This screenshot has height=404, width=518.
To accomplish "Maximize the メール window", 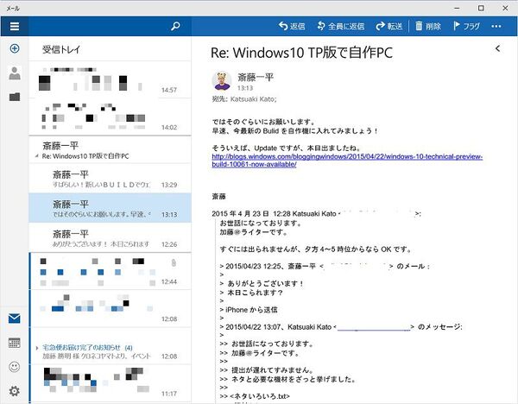I will pos(482,8).
